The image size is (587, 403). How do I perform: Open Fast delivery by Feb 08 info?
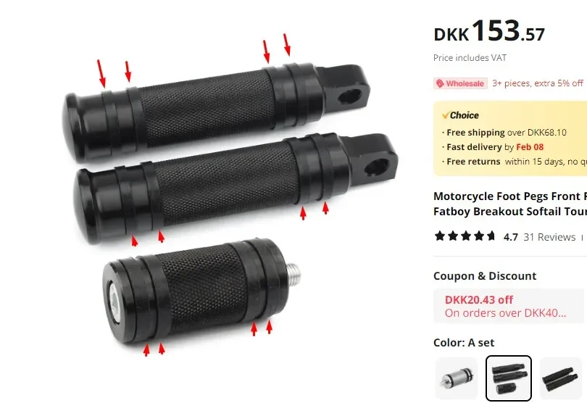click(493, 147)
